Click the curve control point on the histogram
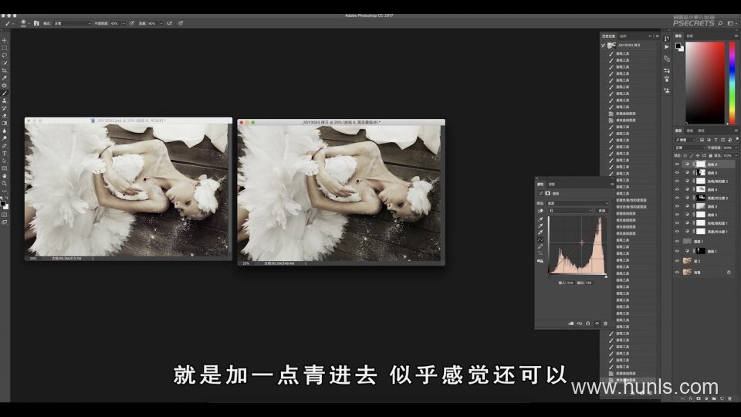Screen dimensions: 741x417 [x=582, y=242]
